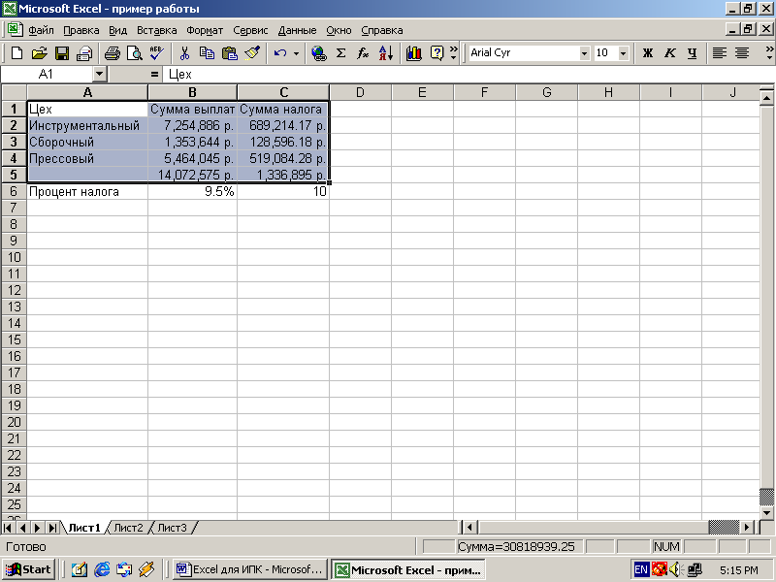The image size is (776, 582).
Task: Open the Name Box dropdown arrow
Action: coord(100,75)
